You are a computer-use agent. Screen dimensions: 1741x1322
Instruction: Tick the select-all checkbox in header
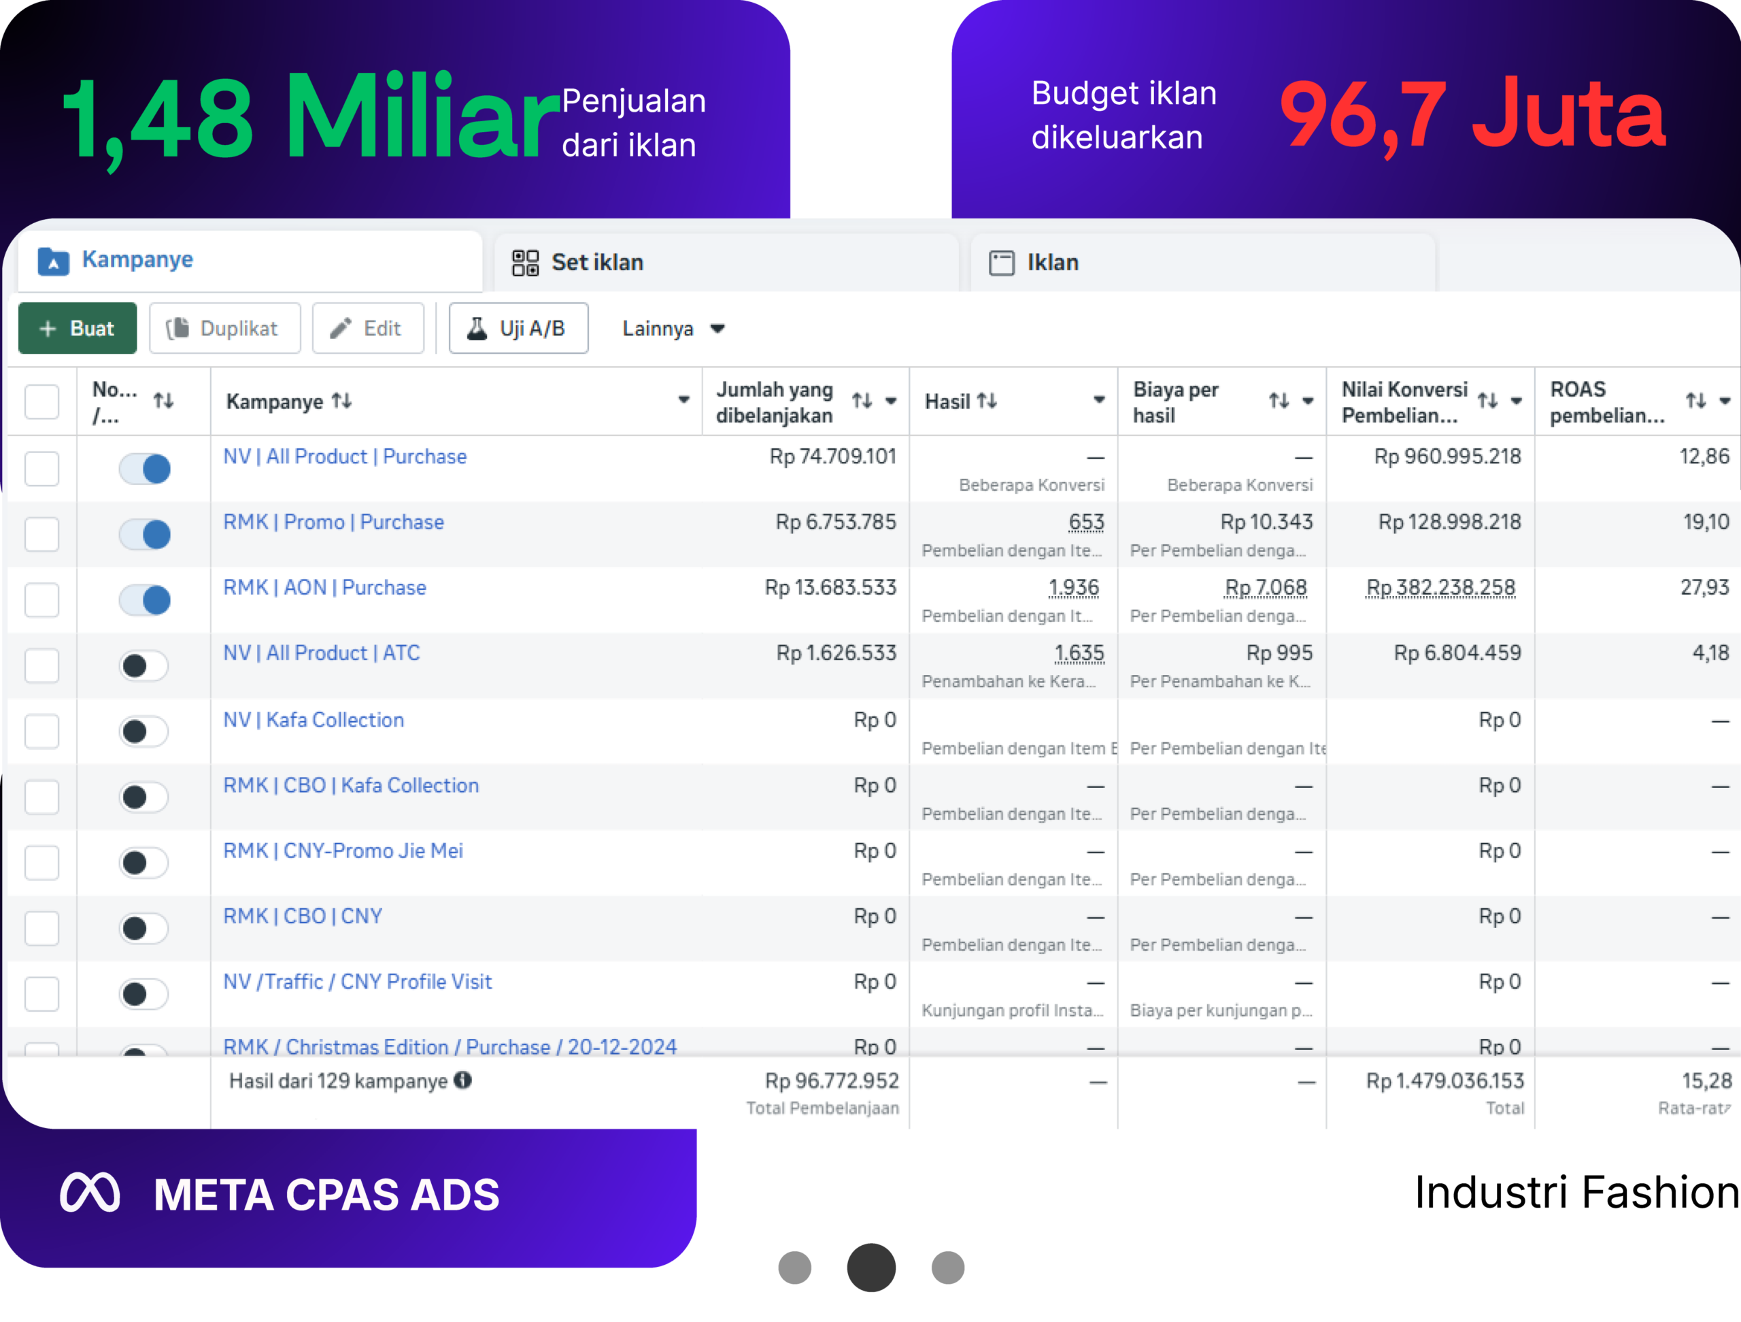pyautogui.click(x=41, y=401)
